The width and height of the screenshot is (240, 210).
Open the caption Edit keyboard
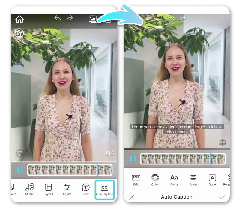[x=136, y=178]
